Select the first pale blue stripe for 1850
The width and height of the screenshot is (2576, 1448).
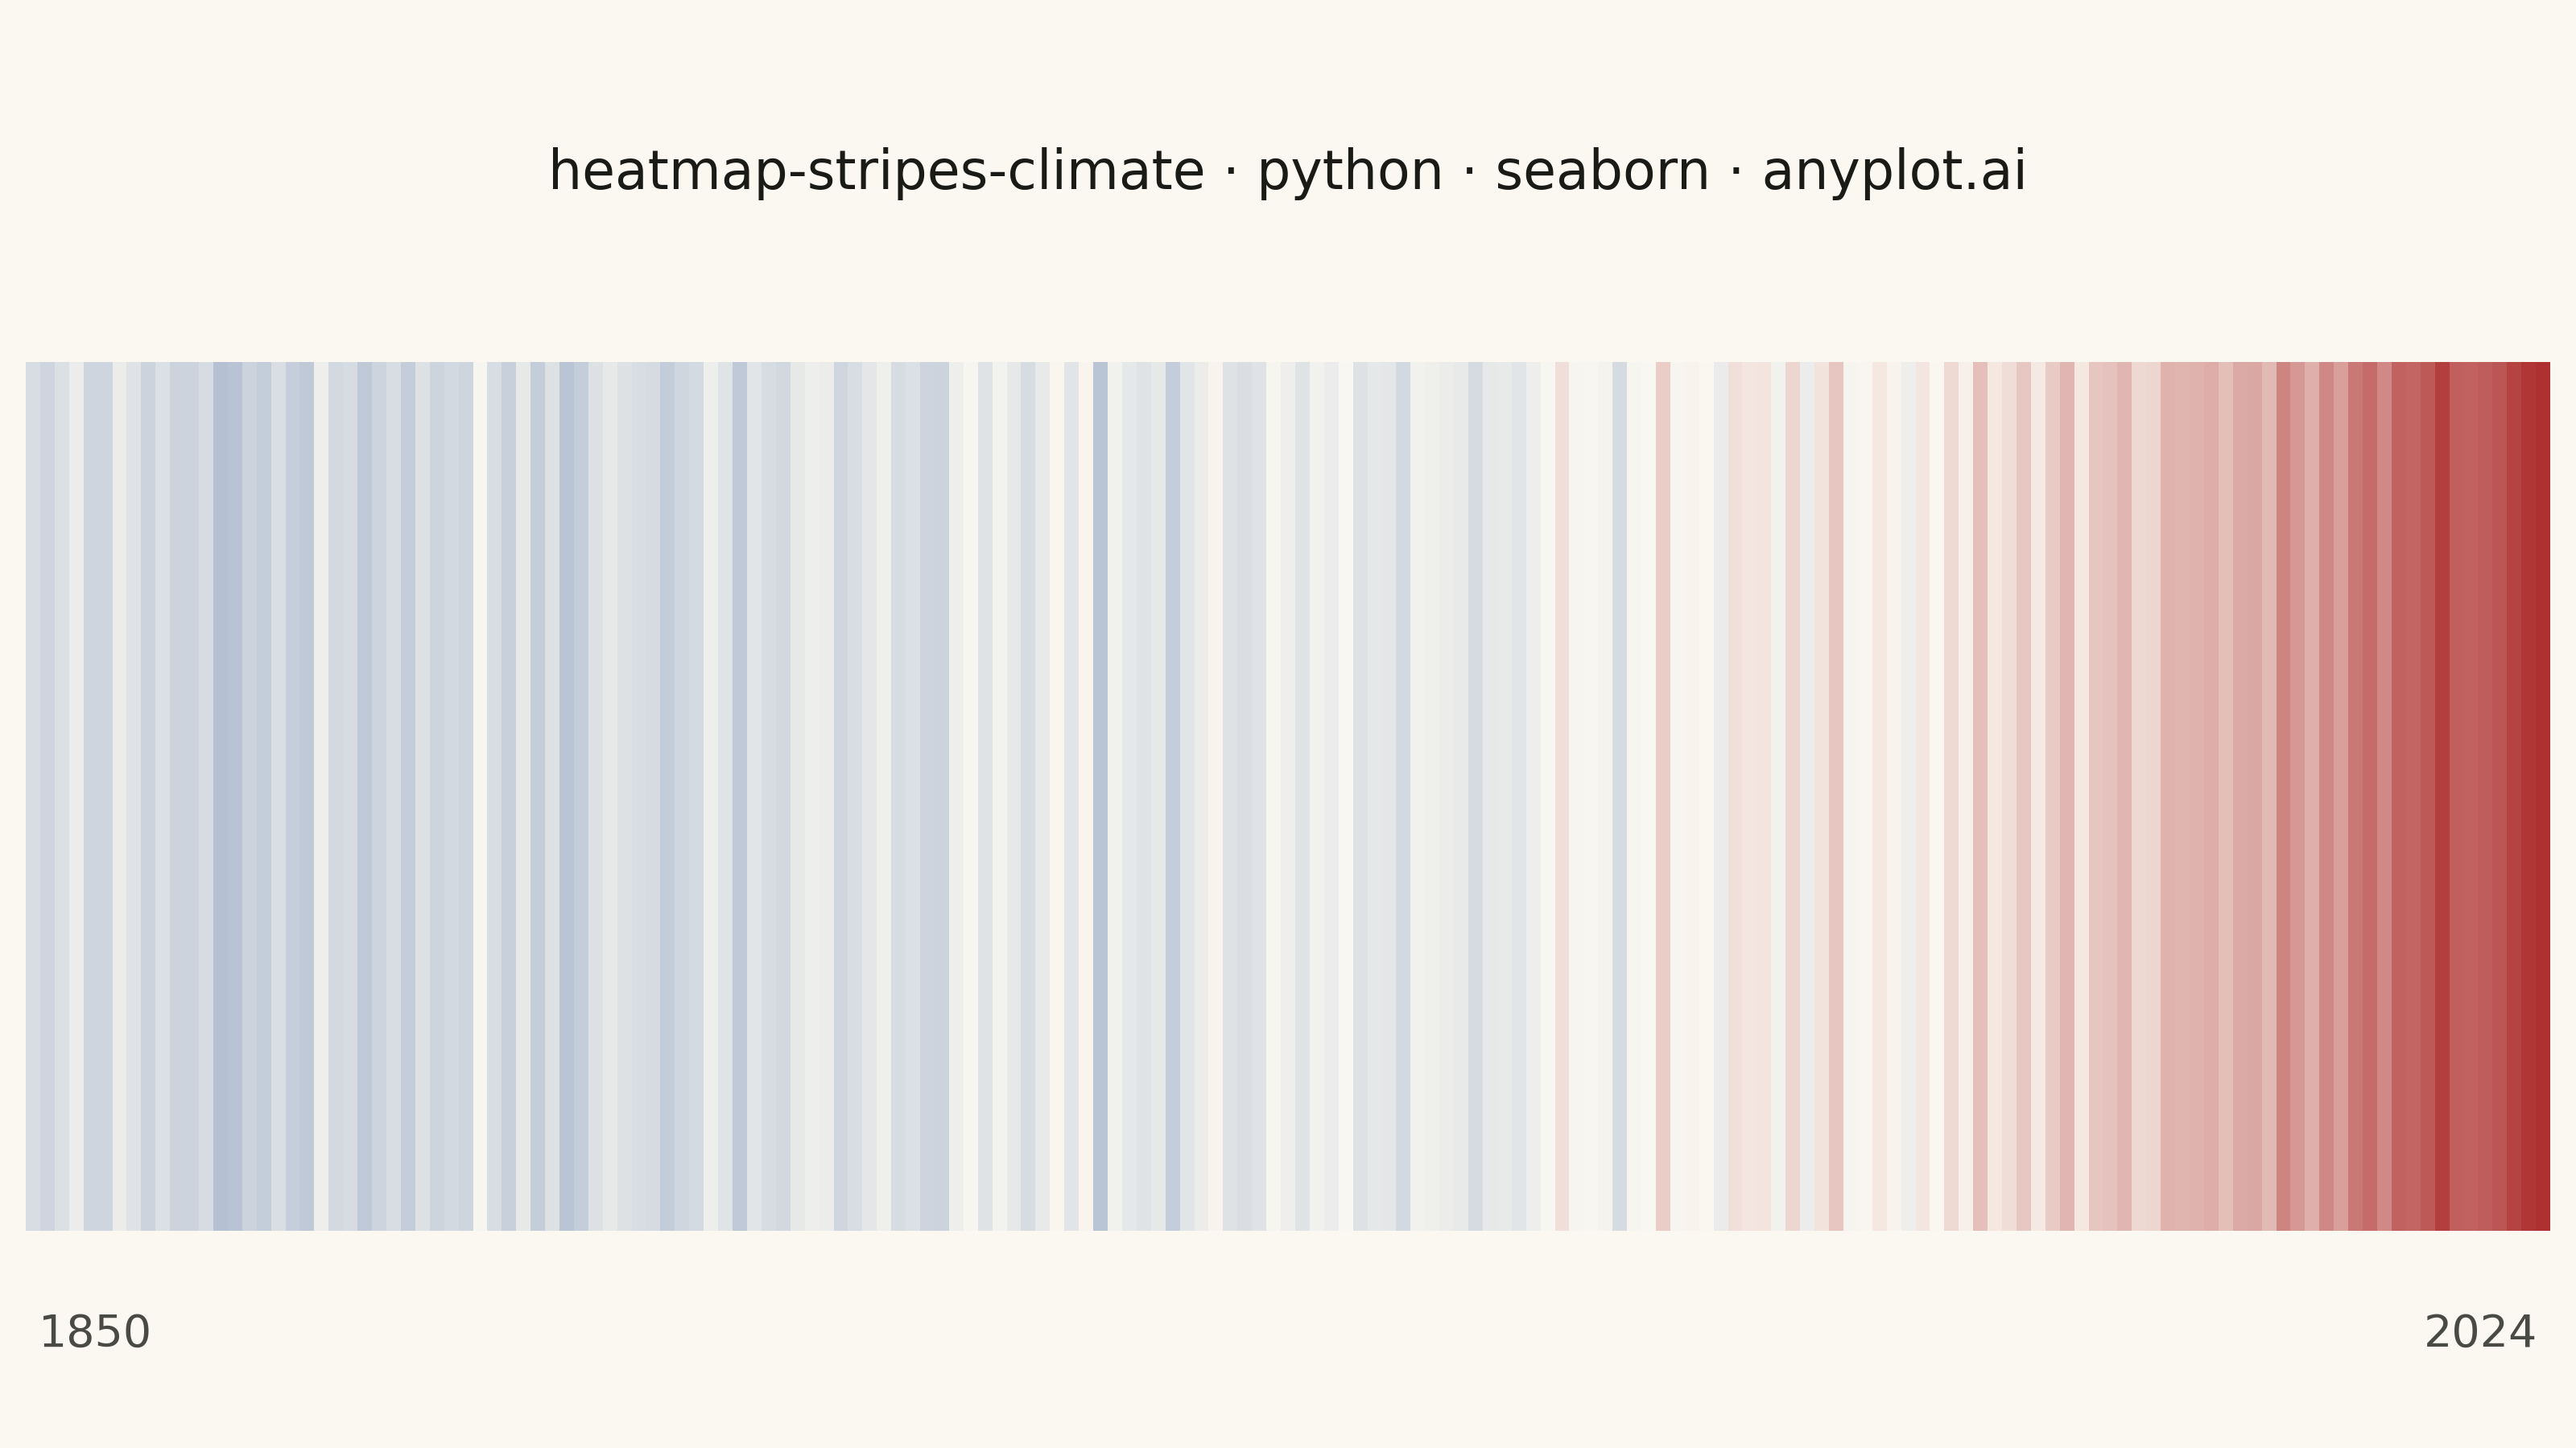click(x=33, y=796)
